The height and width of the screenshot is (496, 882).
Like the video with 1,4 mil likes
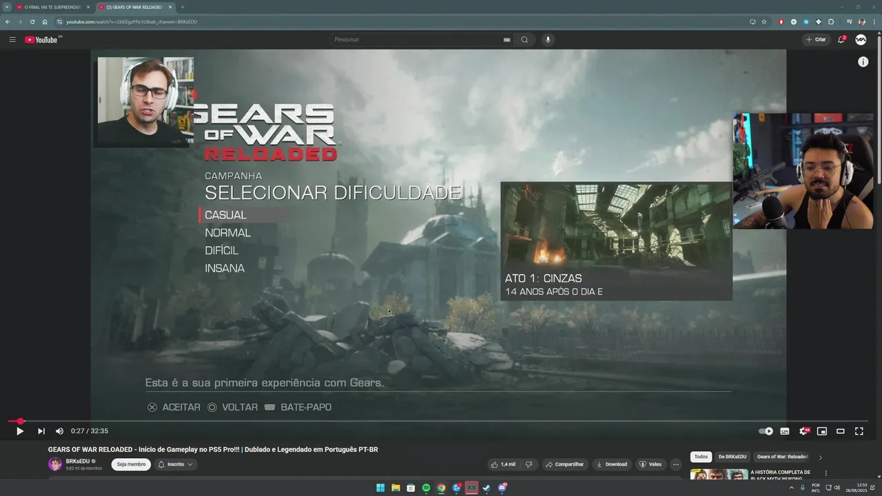tap(504, 464)
